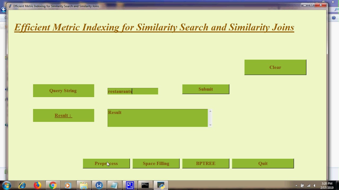Launch Firefox from the taskbar

37,186
